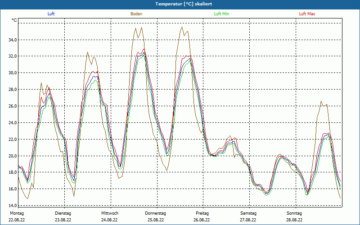Click the 'Montag' day label
This screenshot has height=225, width=360.
click(17, 213)
